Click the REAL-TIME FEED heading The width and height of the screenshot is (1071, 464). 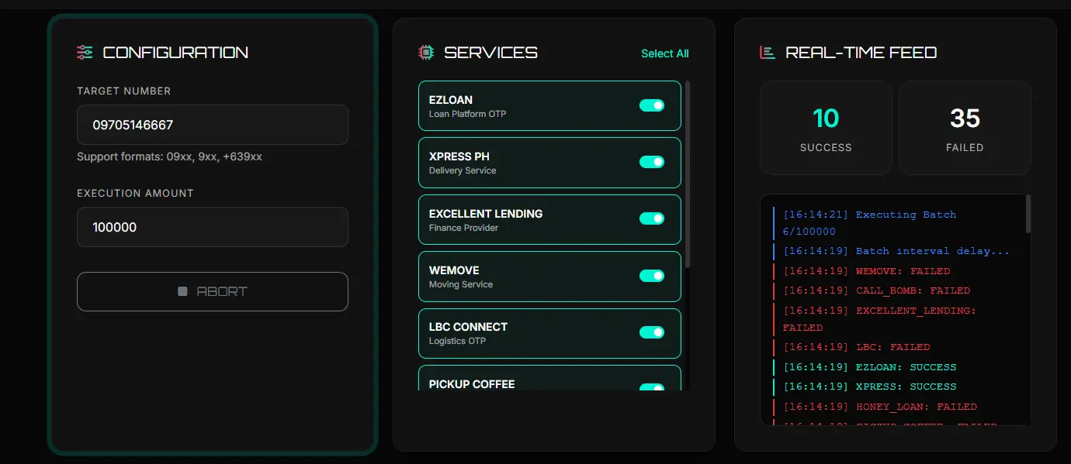coord(861,53)
